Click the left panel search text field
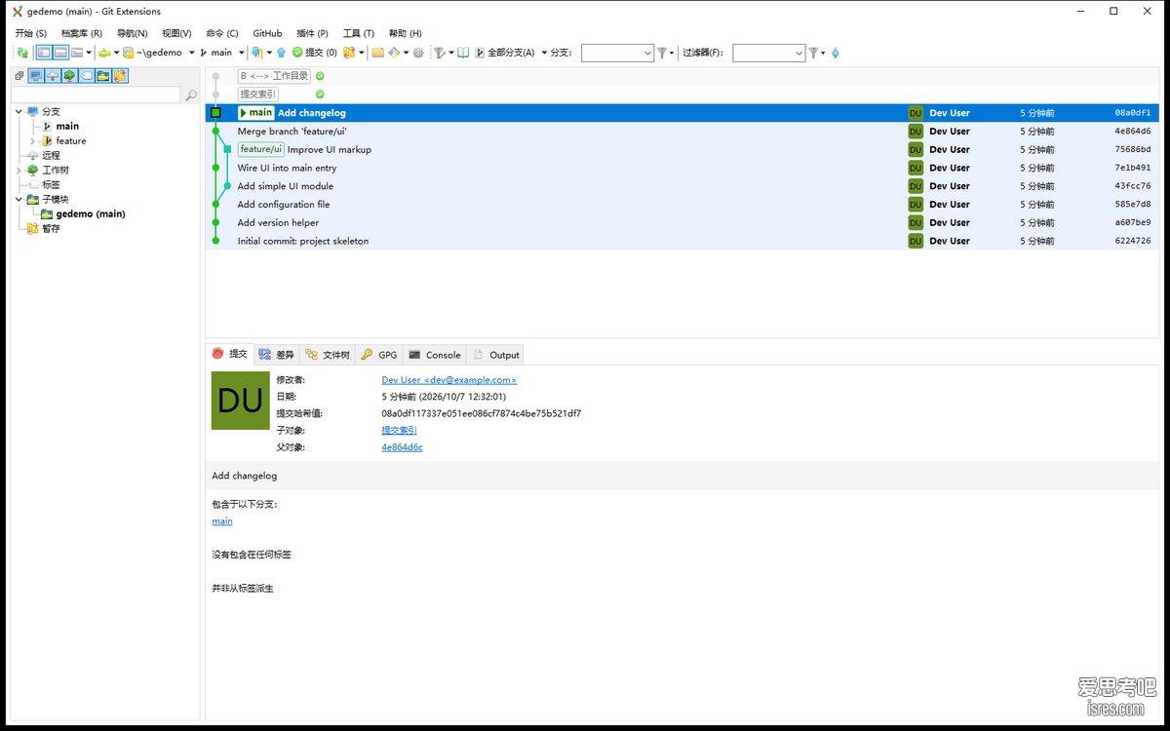The image size is (1170, 731). [x=96, y=95]
